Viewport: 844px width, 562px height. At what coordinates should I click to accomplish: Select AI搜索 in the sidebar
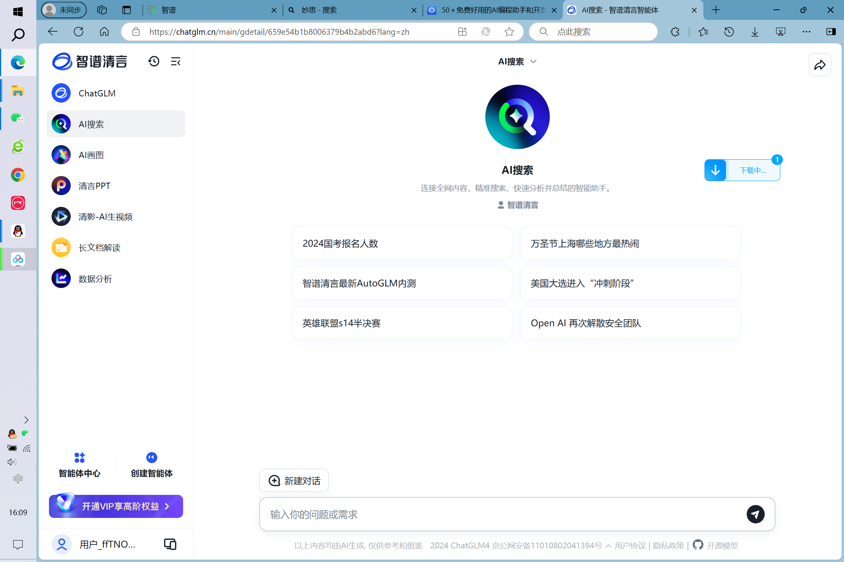(x=116, y=124)
